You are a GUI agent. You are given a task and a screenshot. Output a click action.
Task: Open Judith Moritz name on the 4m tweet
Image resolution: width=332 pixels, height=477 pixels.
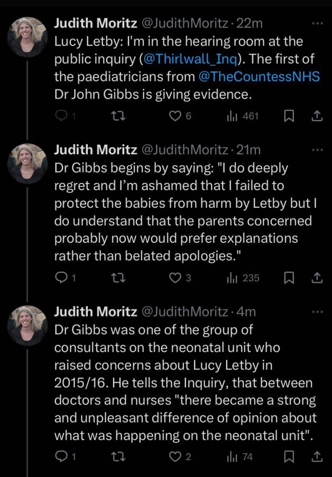[96, 312]
